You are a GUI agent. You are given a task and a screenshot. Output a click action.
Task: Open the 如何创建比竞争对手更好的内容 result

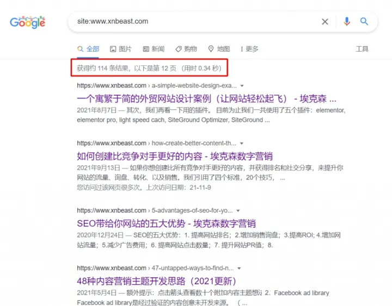175,156
